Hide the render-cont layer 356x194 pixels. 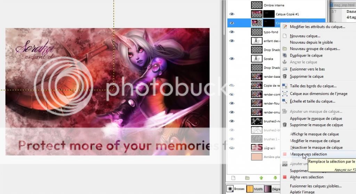click(232, 94)
